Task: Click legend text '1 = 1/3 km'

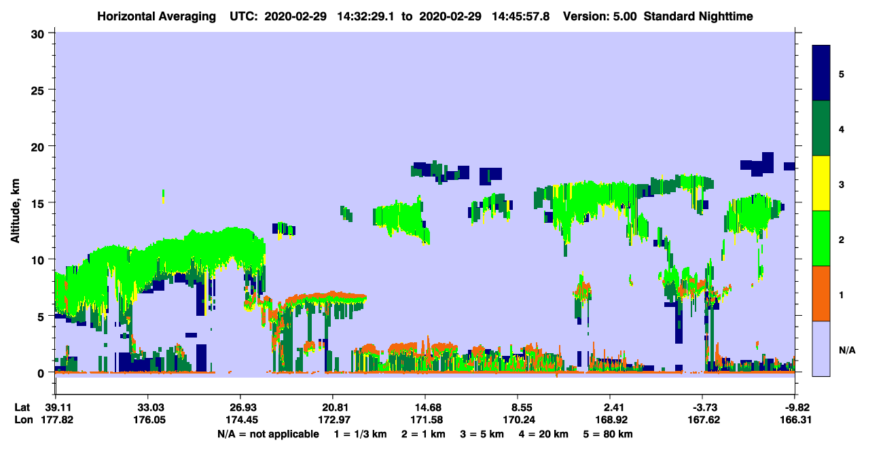Action: 361,434
